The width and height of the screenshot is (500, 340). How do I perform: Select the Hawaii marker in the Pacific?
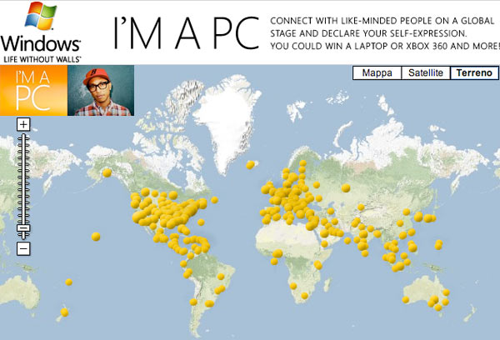coord(95,237)
